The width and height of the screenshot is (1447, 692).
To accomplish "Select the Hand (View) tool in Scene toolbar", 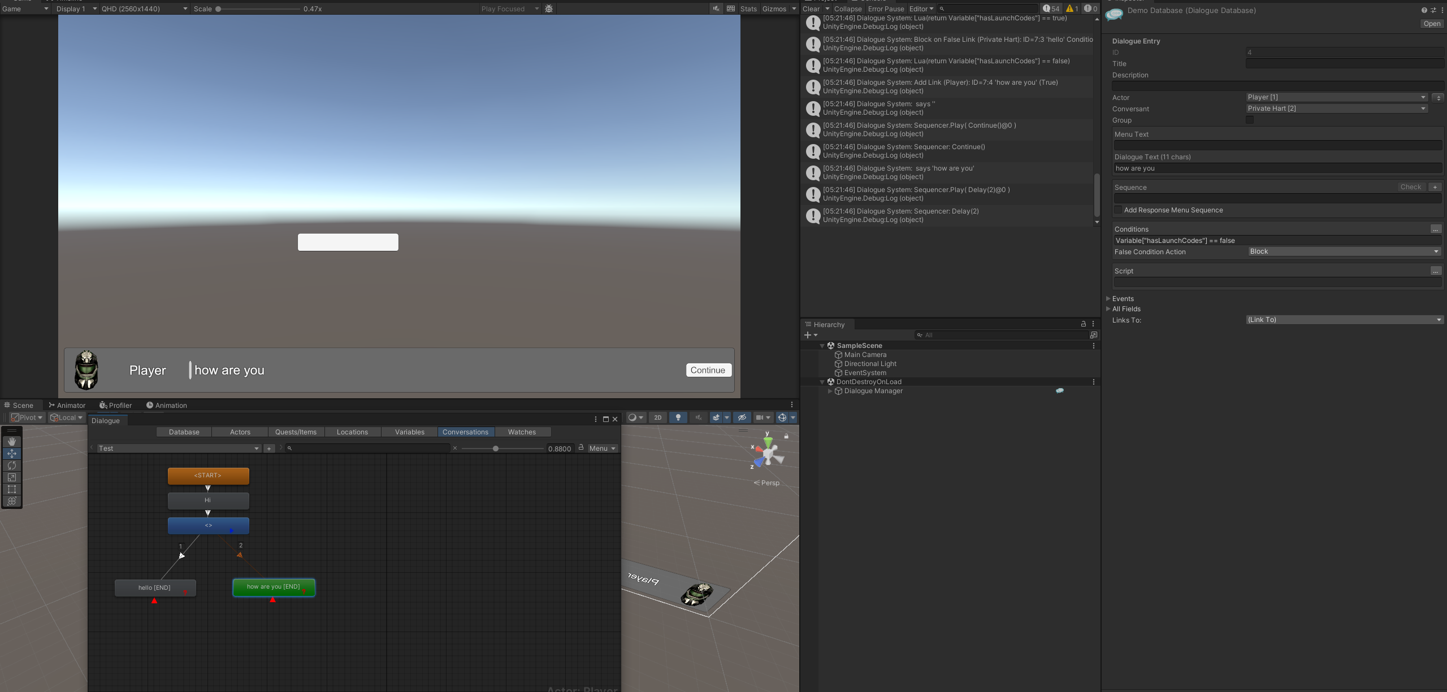I will [12, 442].
